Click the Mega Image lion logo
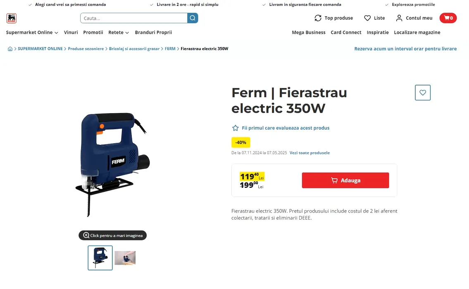 pyautogui.click(x=12, y=18)
